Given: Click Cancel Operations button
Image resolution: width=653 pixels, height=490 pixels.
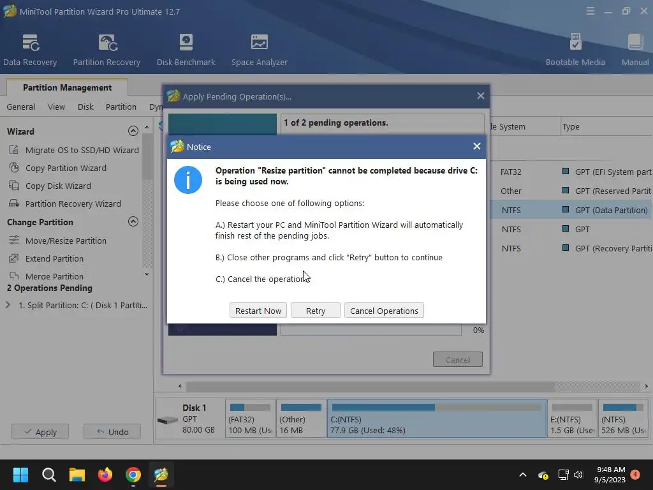Looking at the screenshot, I should 384,311.
